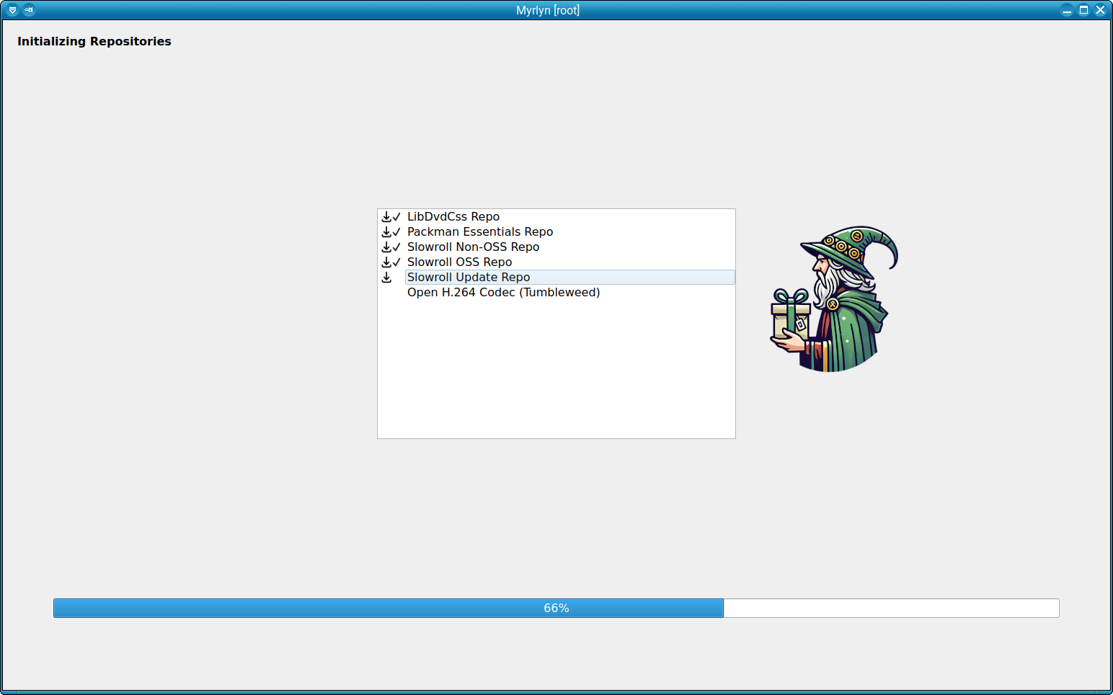
Task: Click the checkmark beside LibDvdCss Repo
Action: coord(396,216)
